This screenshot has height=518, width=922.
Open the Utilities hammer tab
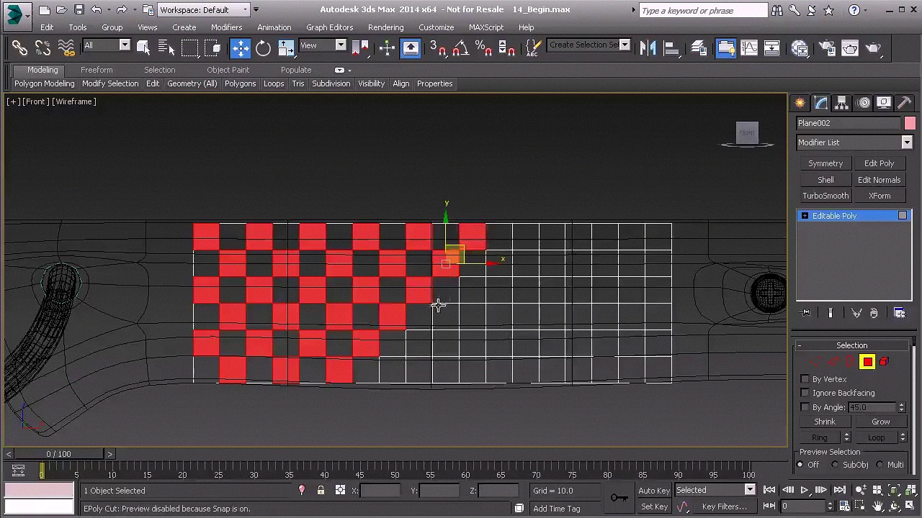(x=905, y=103)
